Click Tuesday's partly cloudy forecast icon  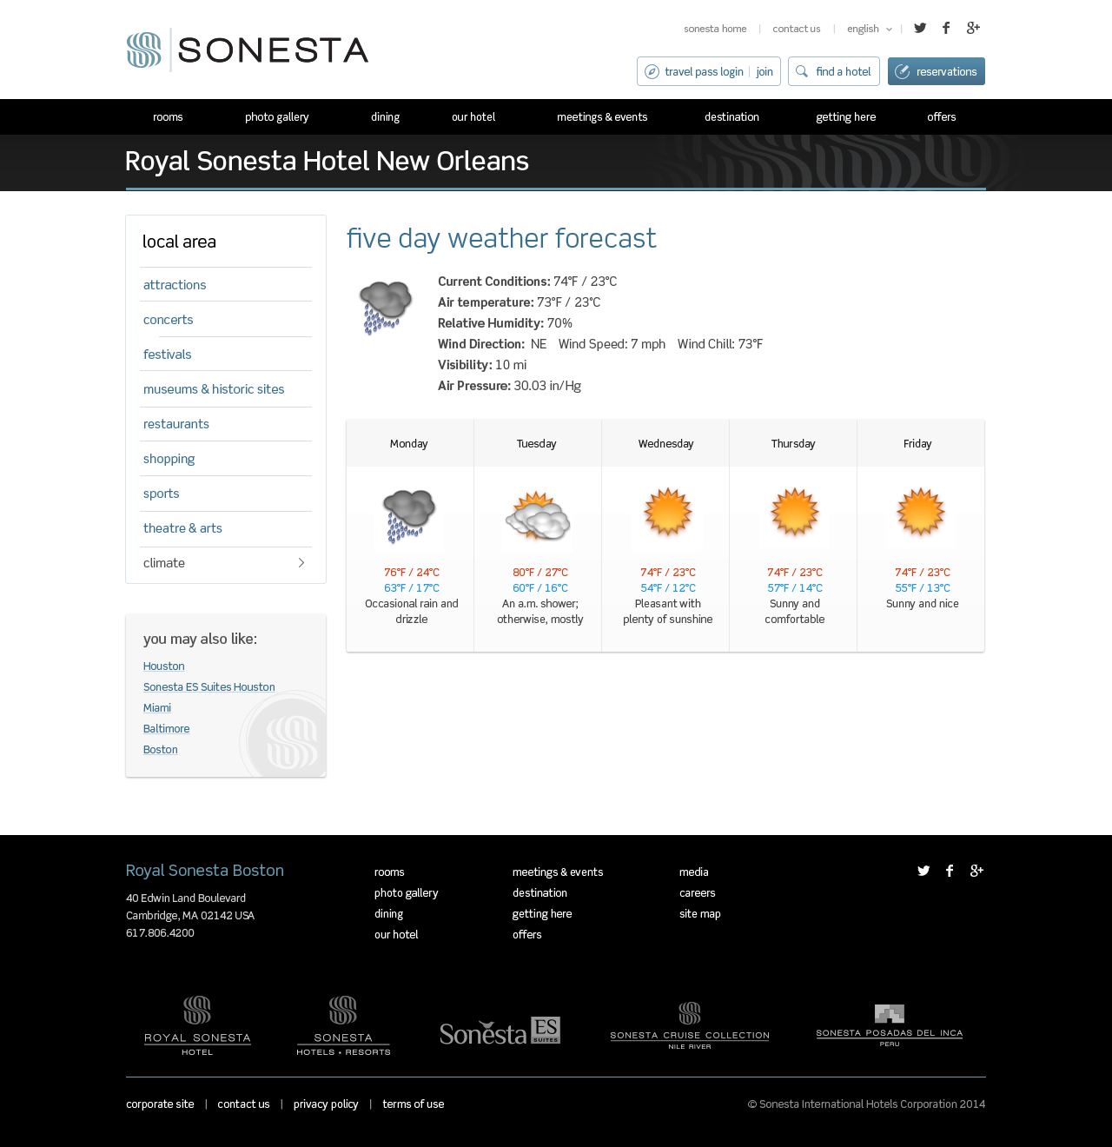pyautogui.click(x=538, y=515)
